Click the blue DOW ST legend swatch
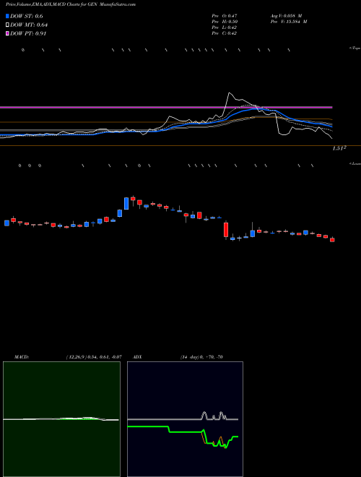This screenshot has height=477, width=361. pyautogui.click(x=7, y=16)
